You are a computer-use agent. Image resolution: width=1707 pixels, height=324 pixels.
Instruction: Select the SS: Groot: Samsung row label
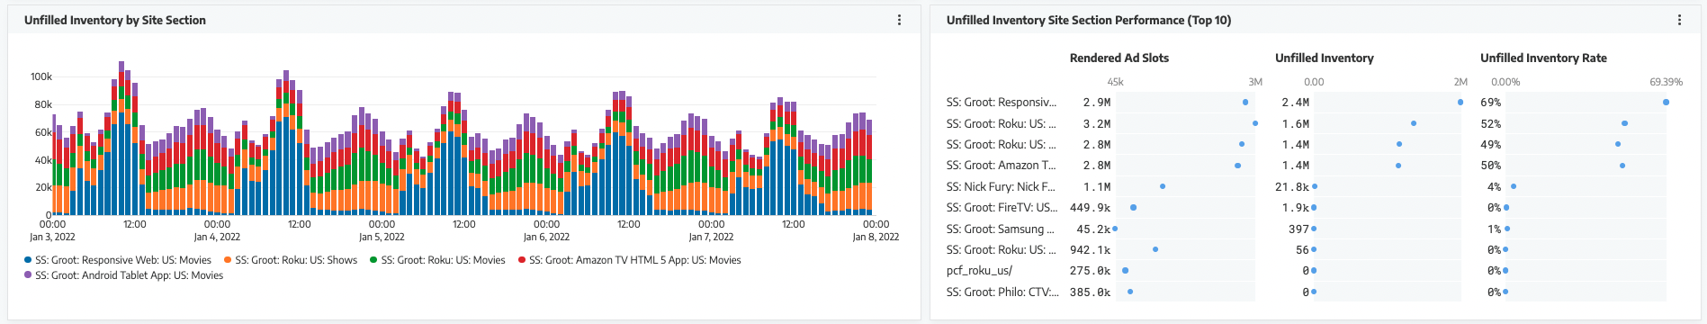tap(1000, 229)
